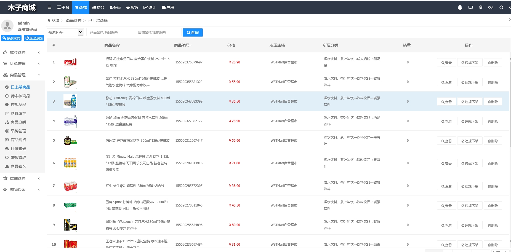Switch to the 商城 tab
The height and width of the screenshot is (252, 511).
pos(81,7)
